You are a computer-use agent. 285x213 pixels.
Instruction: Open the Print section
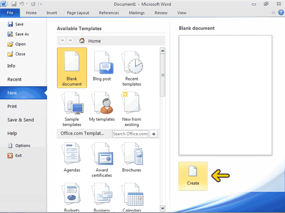point(12,106)
